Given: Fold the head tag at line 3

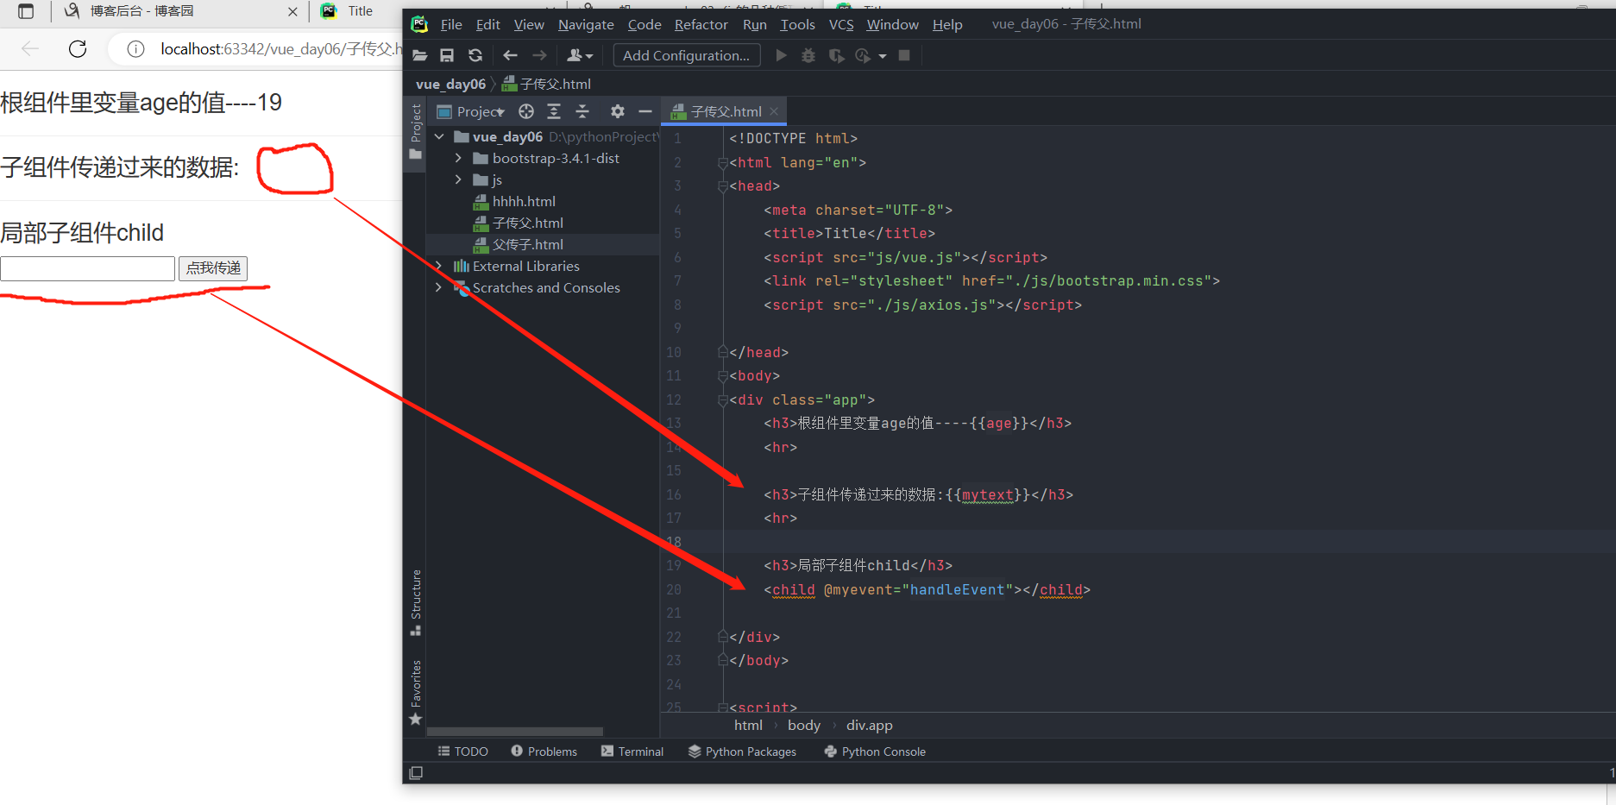Looking at the screenshot, I should tap(723, 186).
